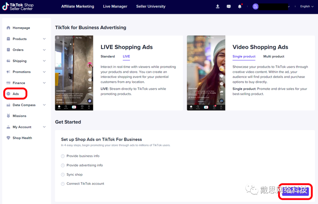Click the LIVE Shopping Ads heading

tap(127, 47)
